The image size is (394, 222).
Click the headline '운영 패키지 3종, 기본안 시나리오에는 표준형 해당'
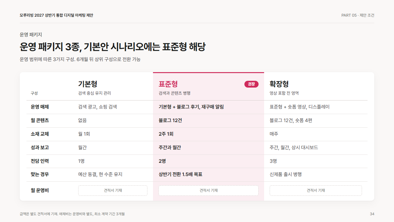tap(113, 47)
